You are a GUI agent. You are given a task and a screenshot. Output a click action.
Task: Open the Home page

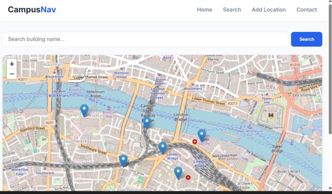coord(205,10)
